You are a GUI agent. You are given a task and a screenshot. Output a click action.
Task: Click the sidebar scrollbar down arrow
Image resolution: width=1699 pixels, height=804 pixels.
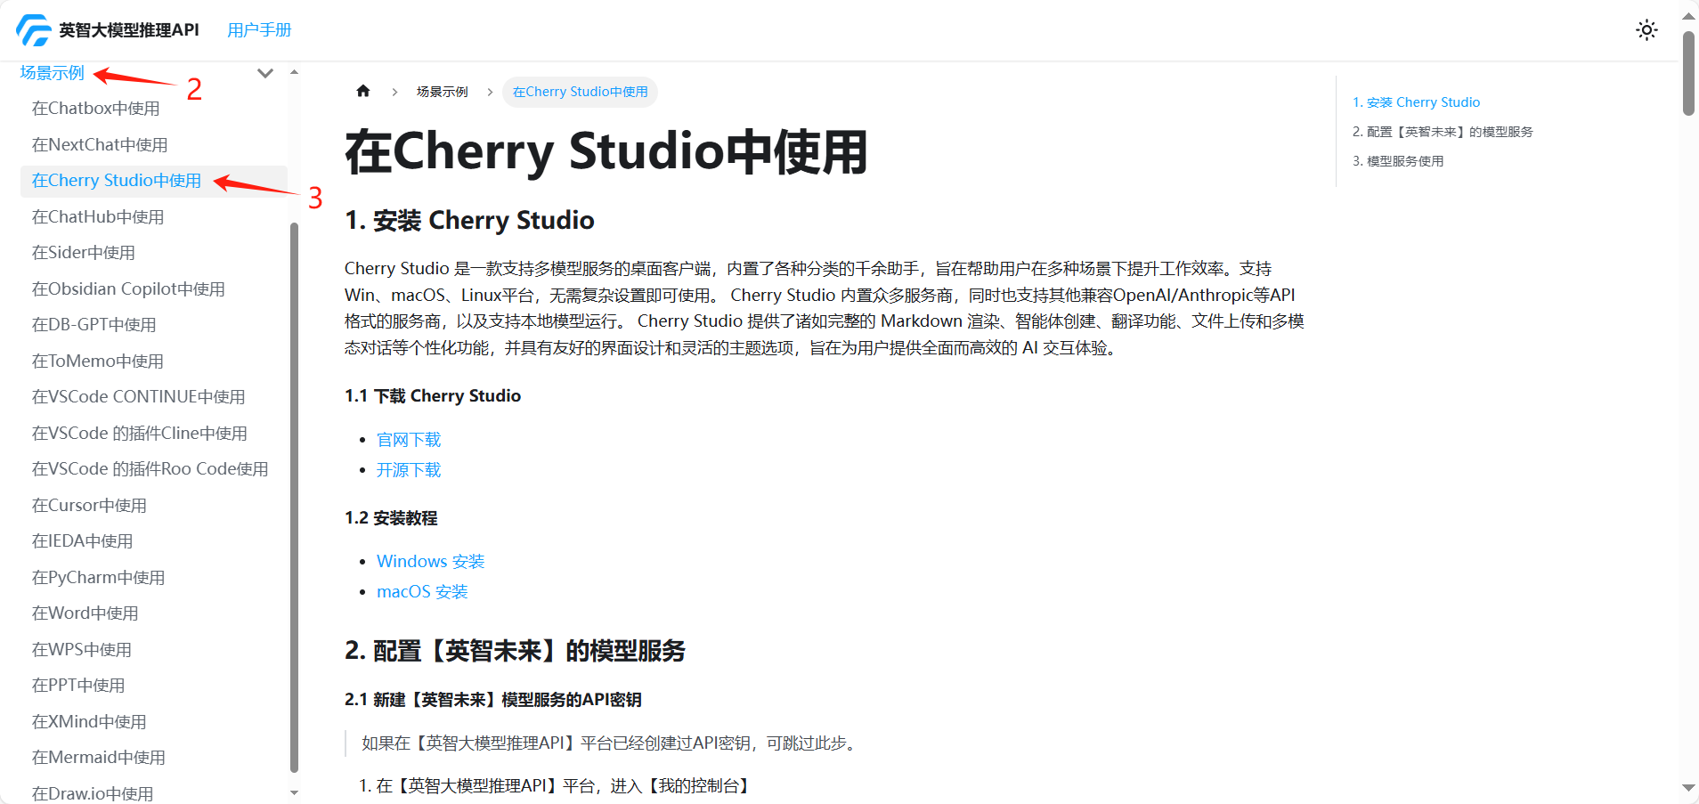click(294, 792)
